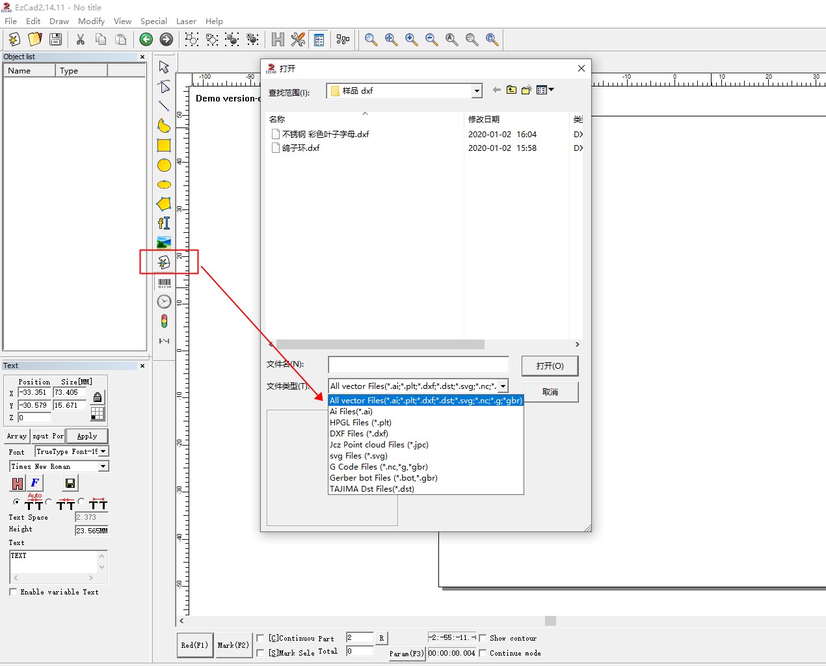Go up one folder level in dialog

pos(511,90)
